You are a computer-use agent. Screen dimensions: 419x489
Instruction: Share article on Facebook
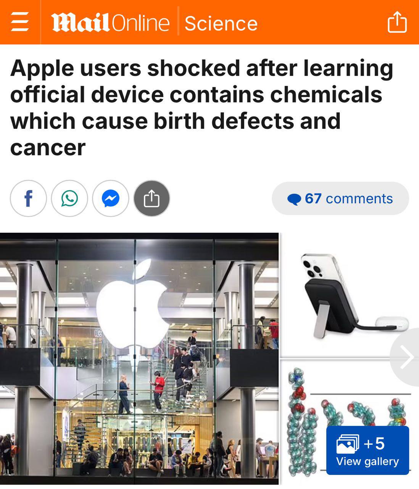[x=28, y=199]
